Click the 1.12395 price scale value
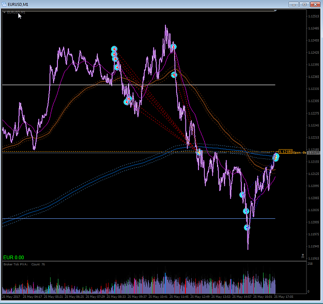This screenshot has width=323, height=304. pyautogui.click(x=314, y=65)
